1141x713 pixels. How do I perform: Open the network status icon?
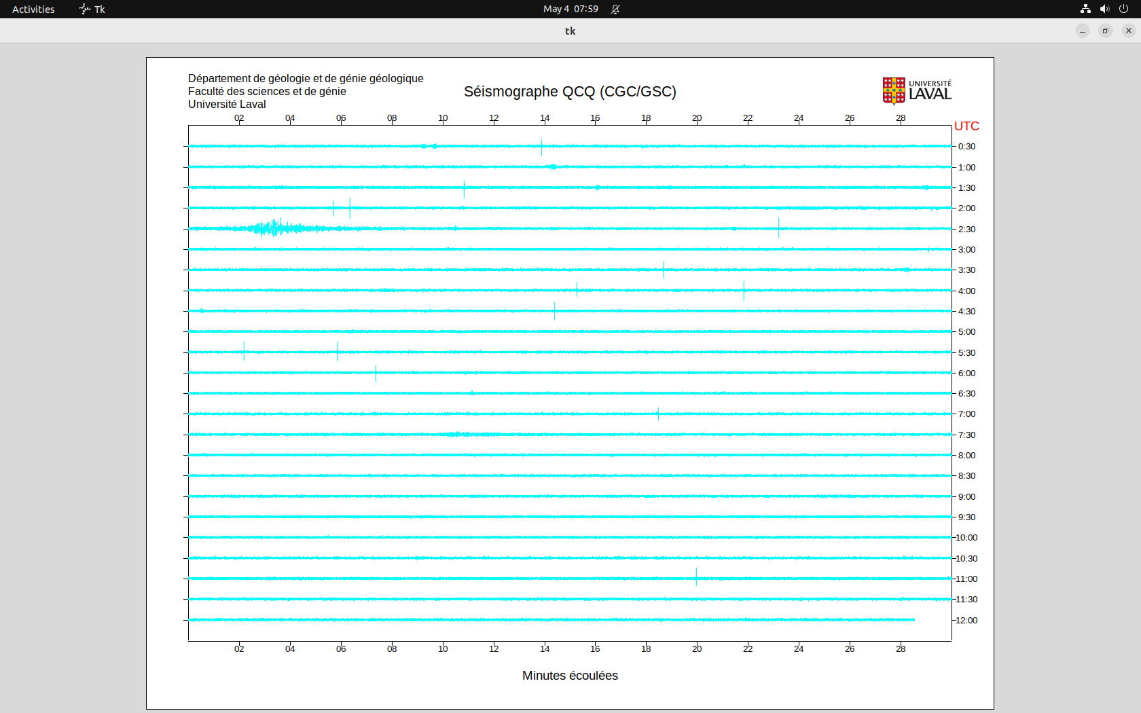coord(1085,9)
